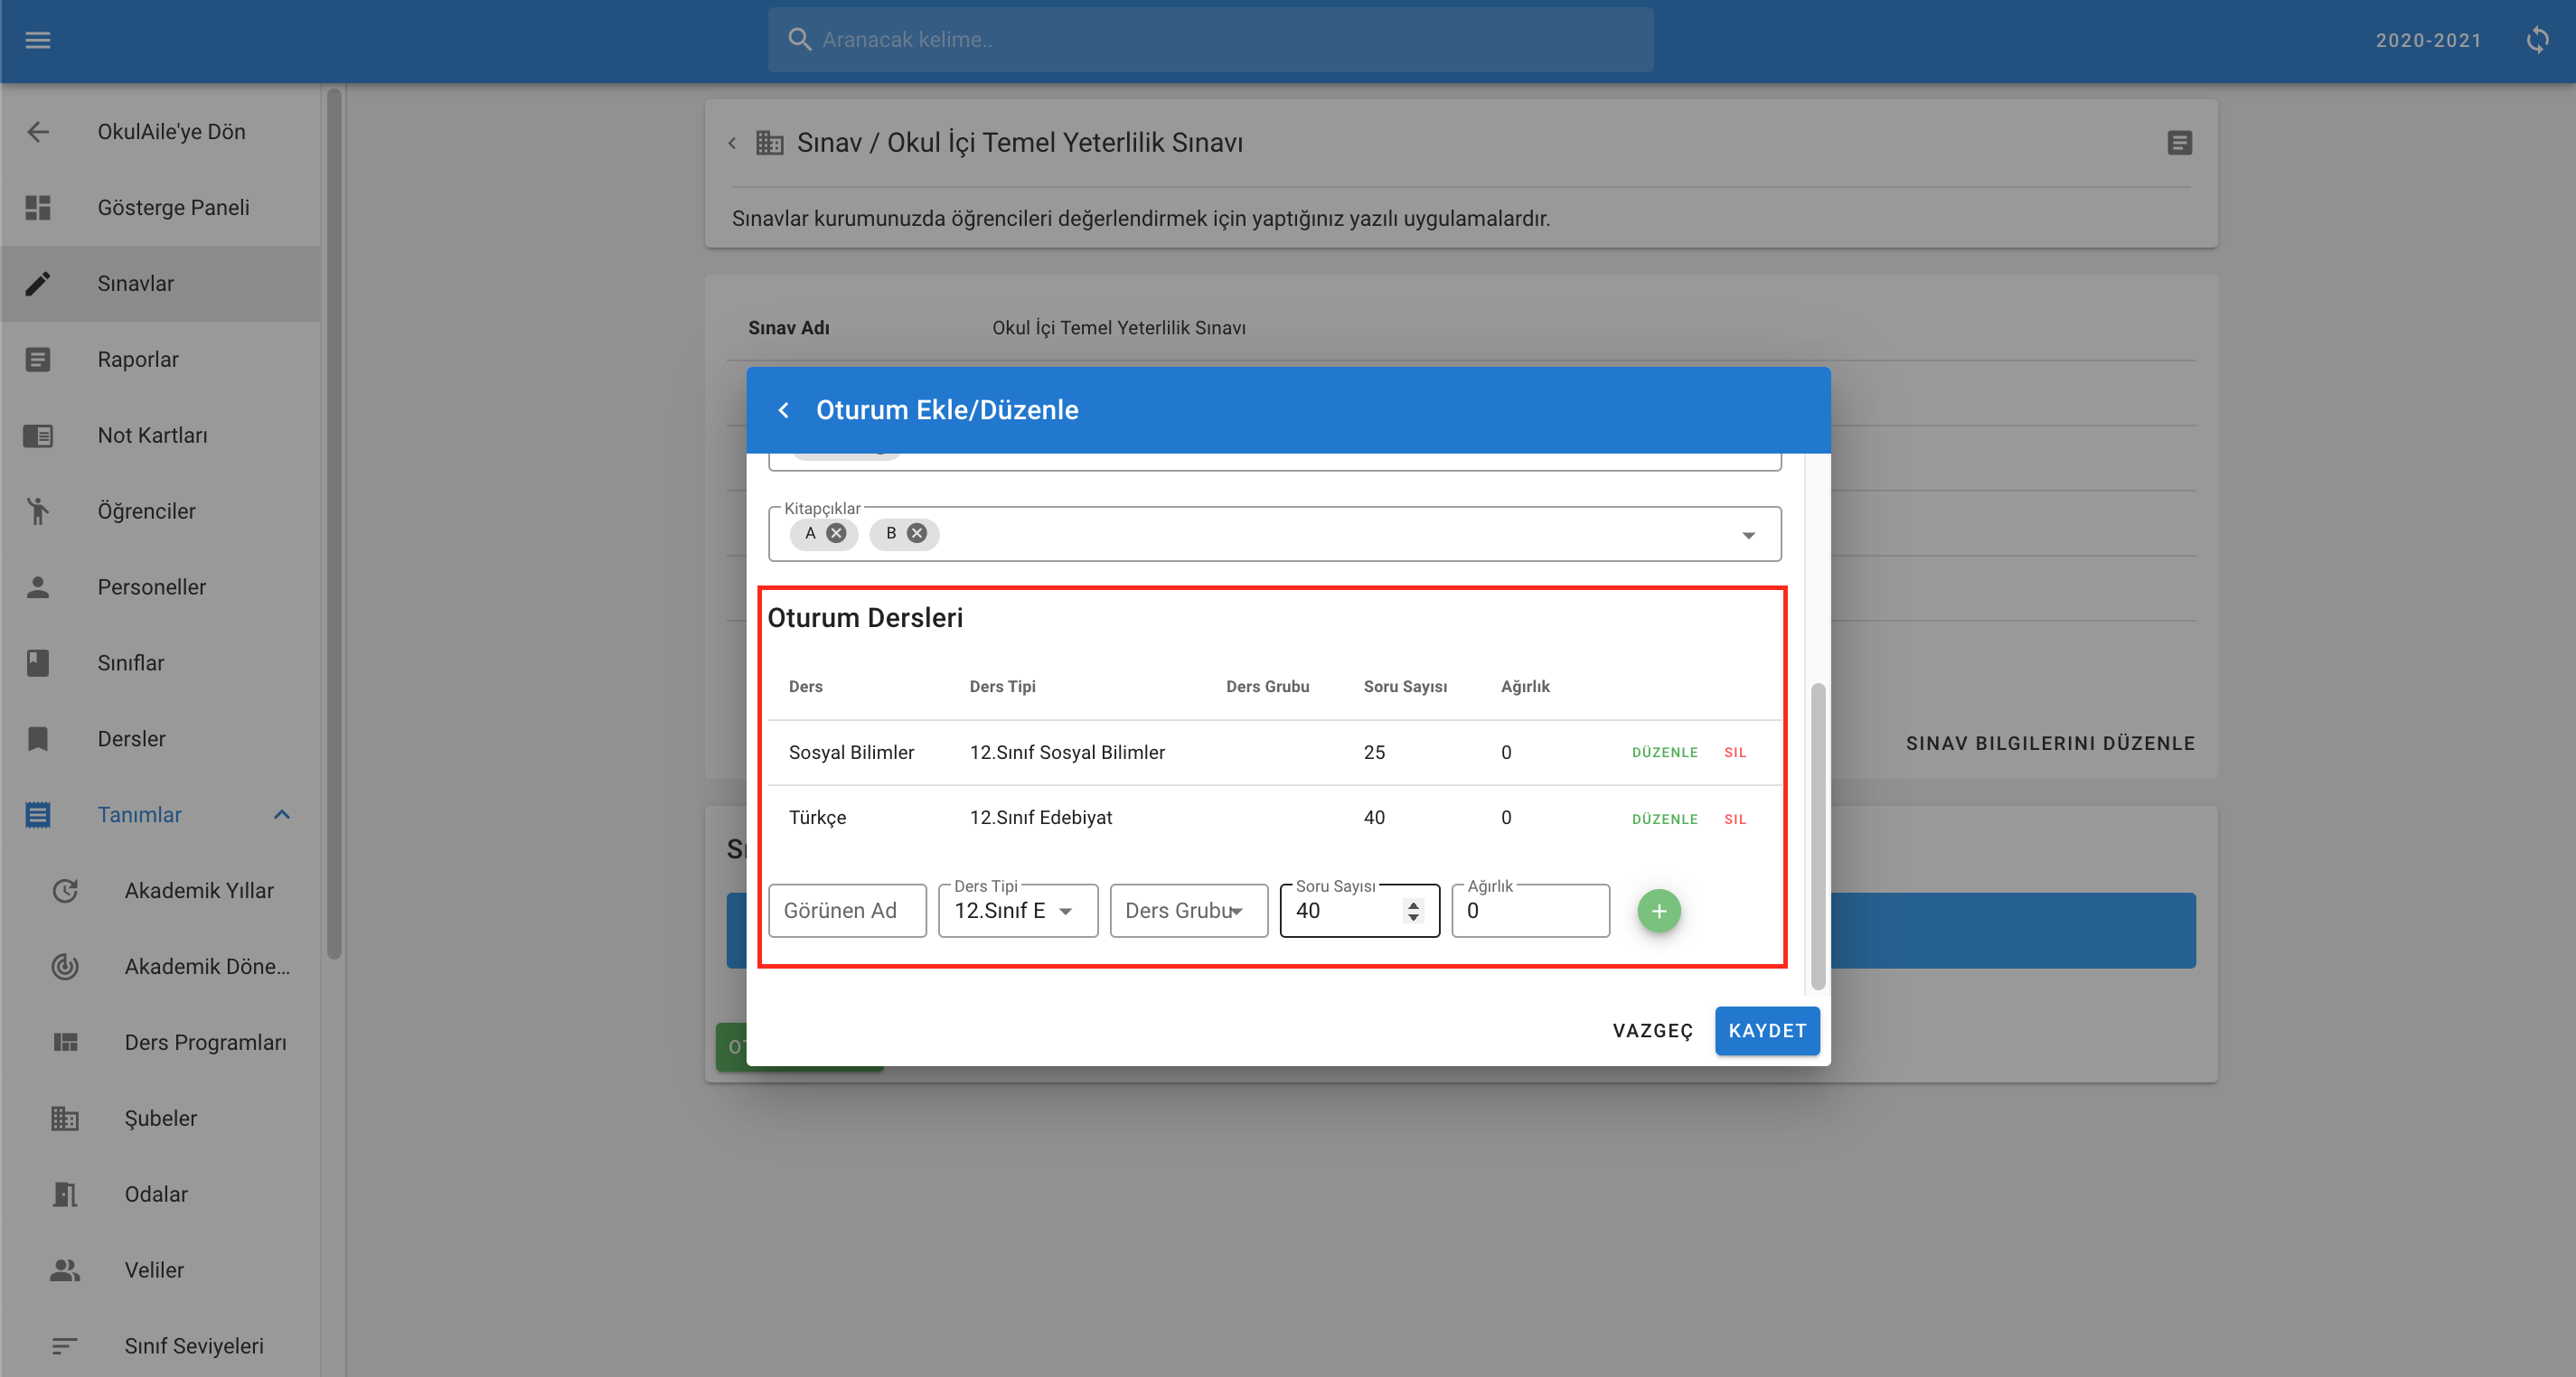
Task: Click the KAYDET button
Action: click(1767, 1031)
